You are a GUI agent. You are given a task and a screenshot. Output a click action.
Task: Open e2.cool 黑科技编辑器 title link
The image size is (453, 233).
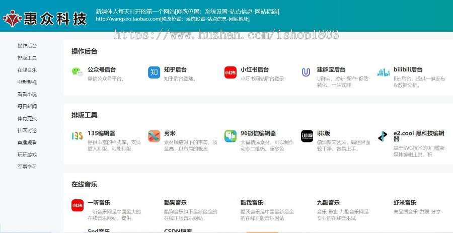pyautogui.click(x=419, y=136)
